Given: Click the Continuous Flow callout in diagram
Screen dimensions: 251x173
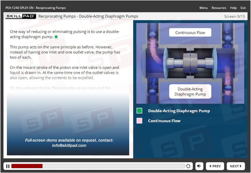Looking at the screenshot, I should tap(190, 33).
